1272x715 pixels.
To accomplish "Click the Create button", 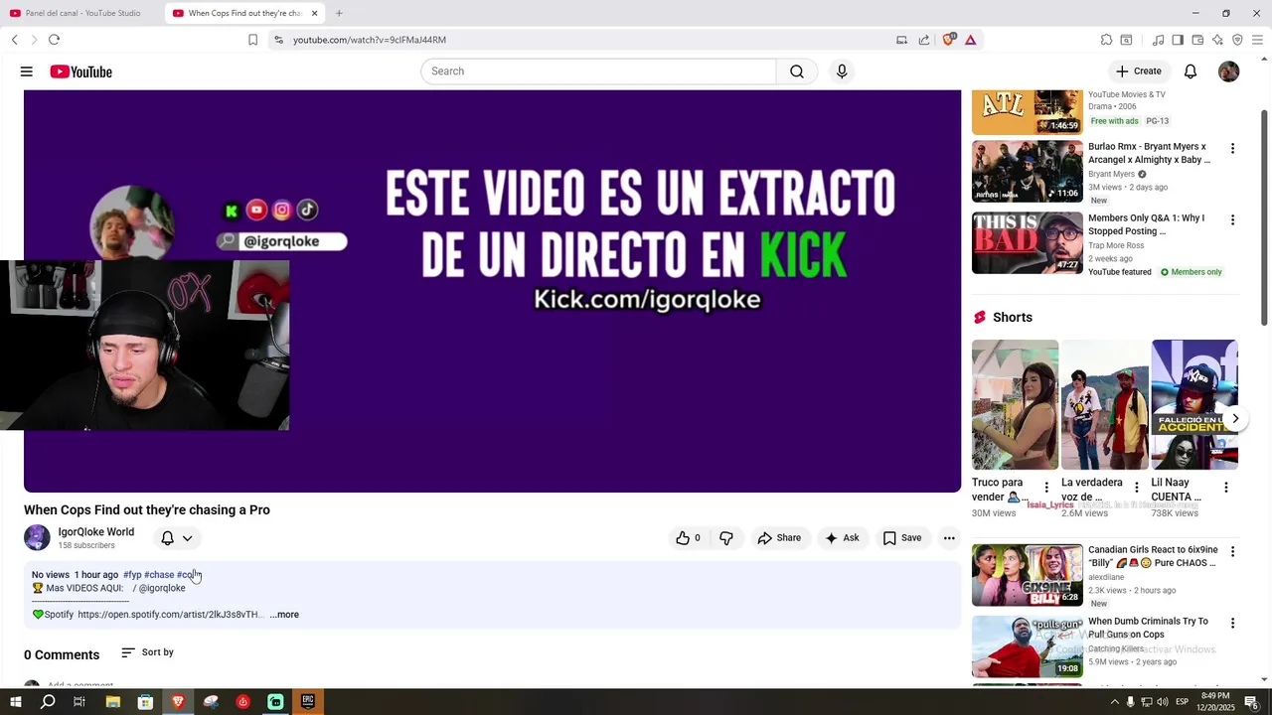I will tap(1139, 71).
